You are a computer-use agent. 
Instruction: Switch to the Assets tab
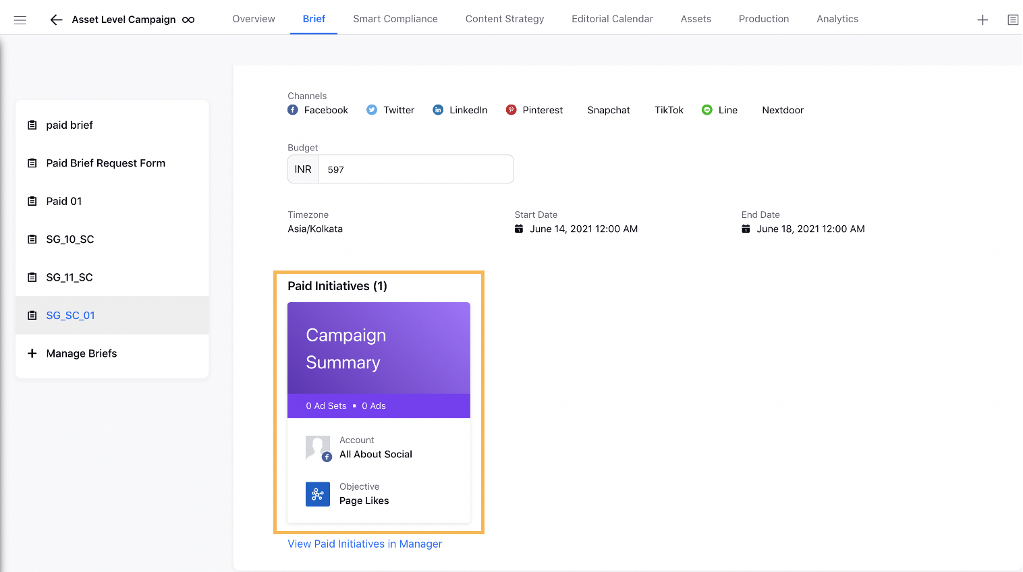696,19
